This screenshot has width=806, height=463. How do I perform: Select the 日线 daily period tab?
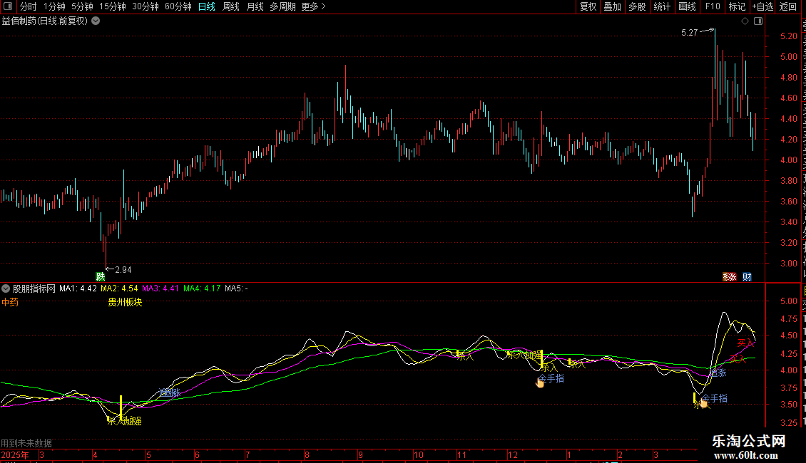click(207, 6)
